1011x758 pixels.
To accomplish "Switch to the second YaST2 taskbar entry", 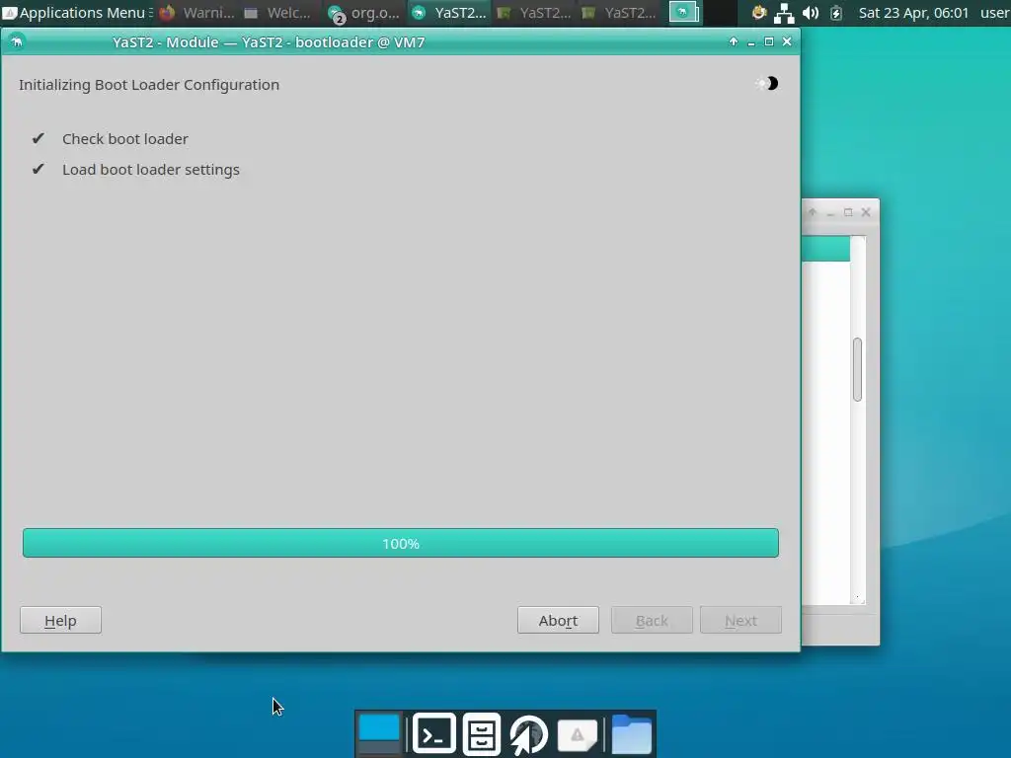I will tap(534, 12).
